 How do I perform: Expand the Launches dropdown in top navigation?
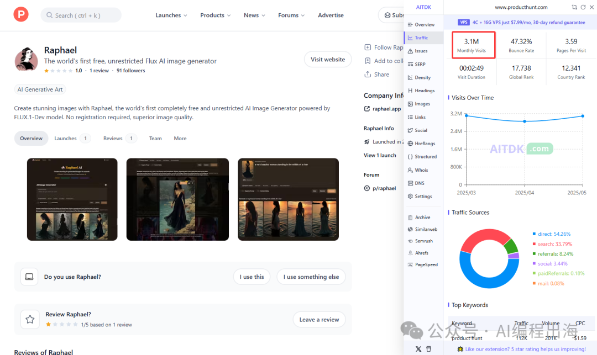click(x=171, y=15)
